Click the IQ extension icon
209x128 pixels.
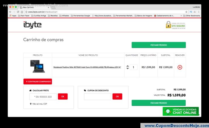[191, 12]
